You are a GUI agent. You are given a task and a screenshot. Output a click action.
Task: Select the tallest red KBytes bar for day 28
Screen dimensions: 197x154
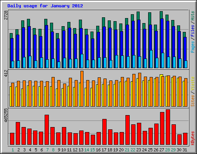coord(168,127)
